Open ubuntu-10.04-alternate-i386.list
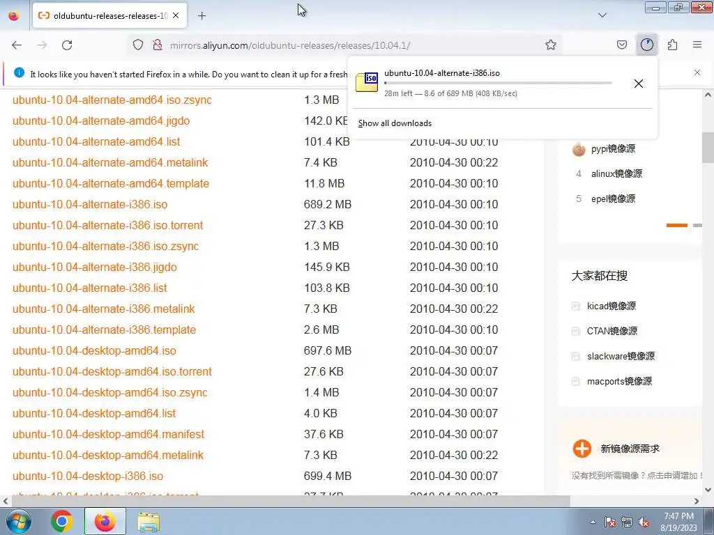The height and width of the screenshot is (535, 714). (x=90, y=288)
